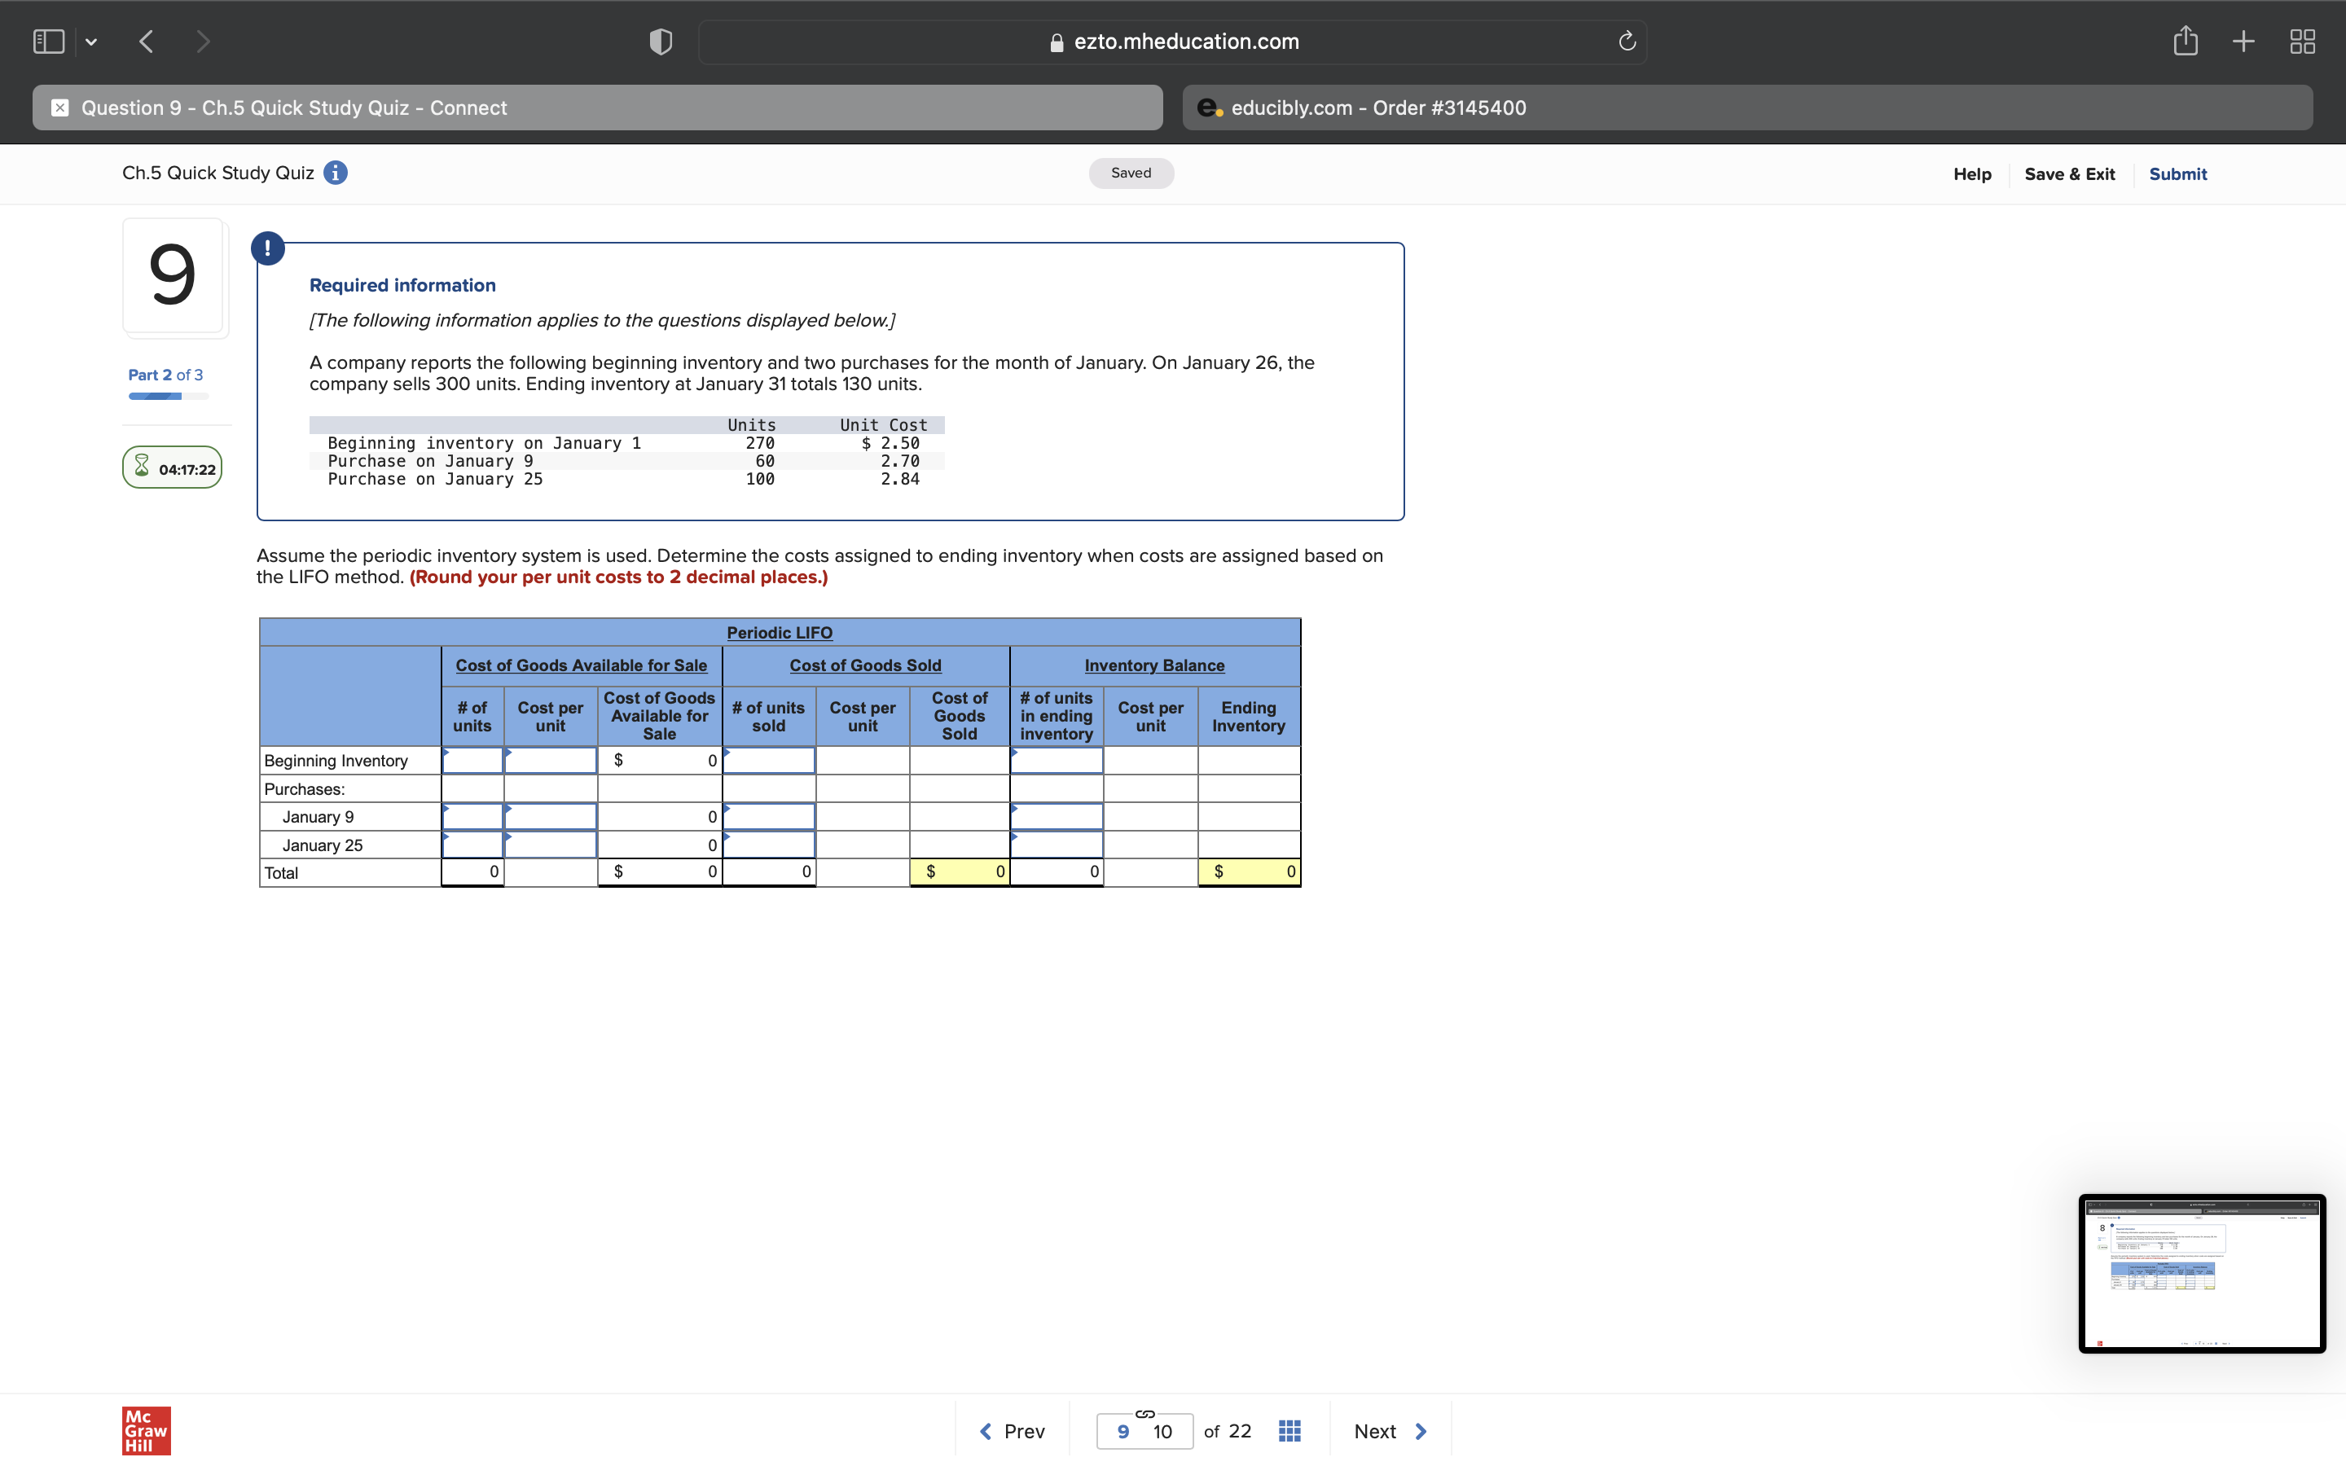Click the Submit link

coord(2177,173)
